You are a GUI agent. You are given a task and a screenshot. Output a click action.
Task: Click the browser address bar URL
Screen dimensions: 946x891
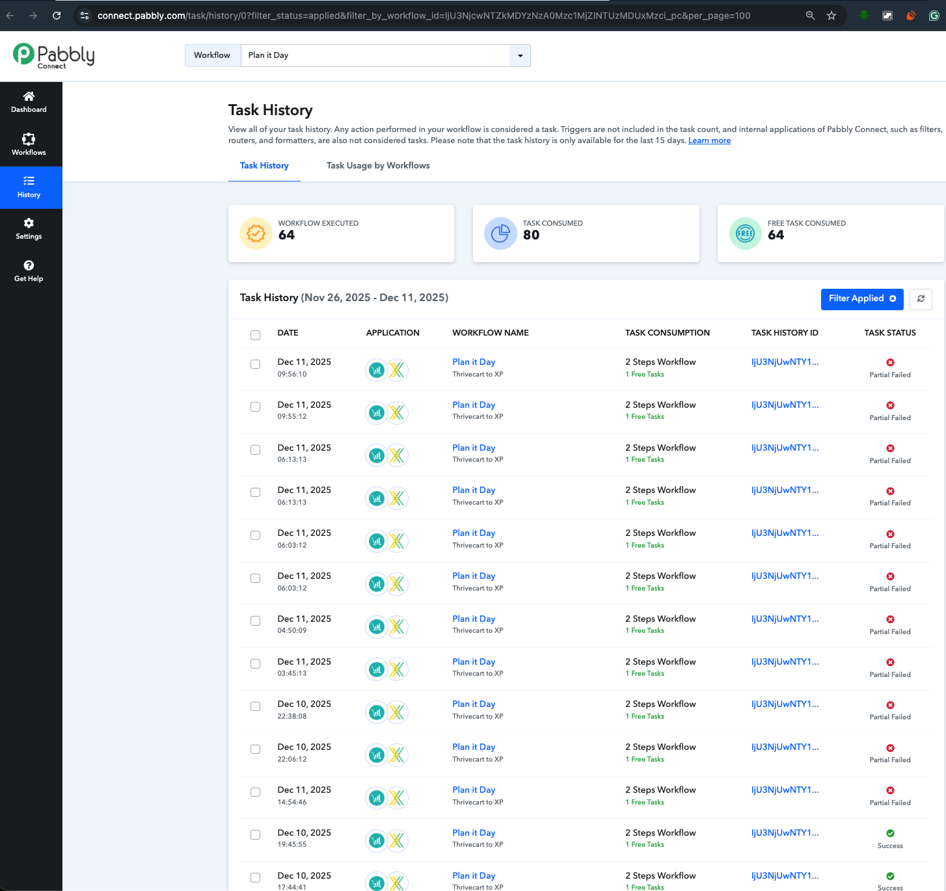click(423, 16)
